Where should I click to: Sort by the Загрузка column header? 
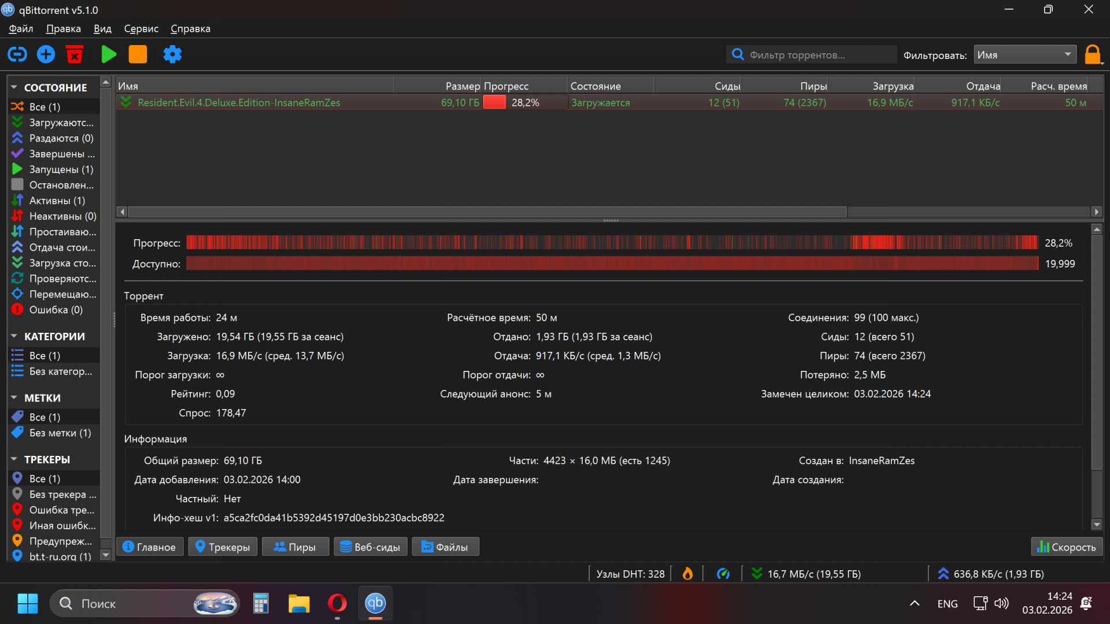pyautogui.click(x=892, y=86)
